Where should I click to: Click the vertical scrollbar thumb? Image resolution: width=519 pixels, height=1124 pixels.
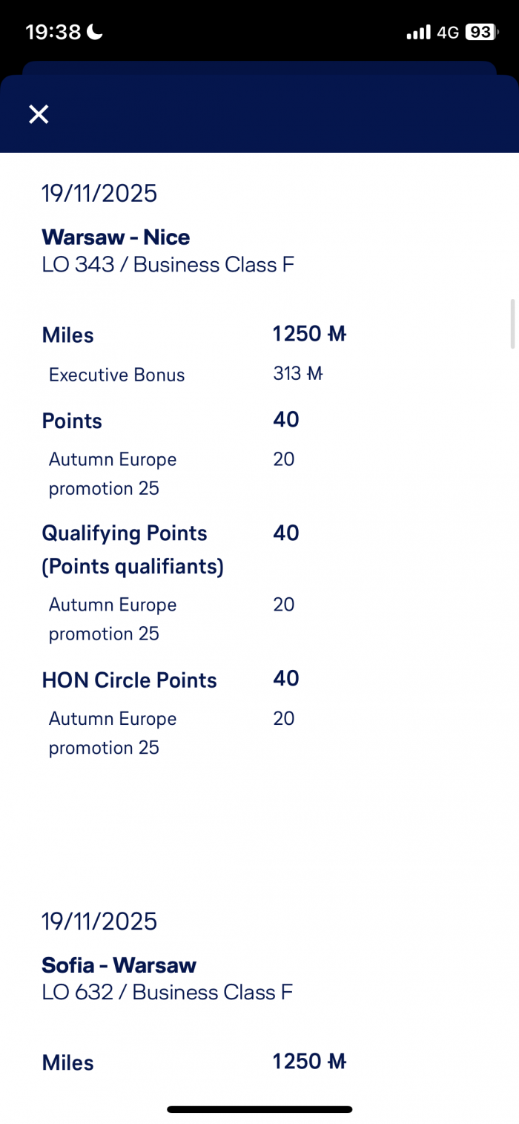click(x=511, y=323)
